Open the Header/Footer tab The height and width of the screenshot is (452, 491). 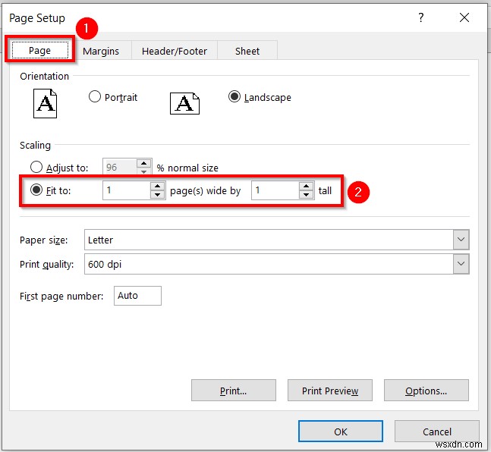(175, 51)
